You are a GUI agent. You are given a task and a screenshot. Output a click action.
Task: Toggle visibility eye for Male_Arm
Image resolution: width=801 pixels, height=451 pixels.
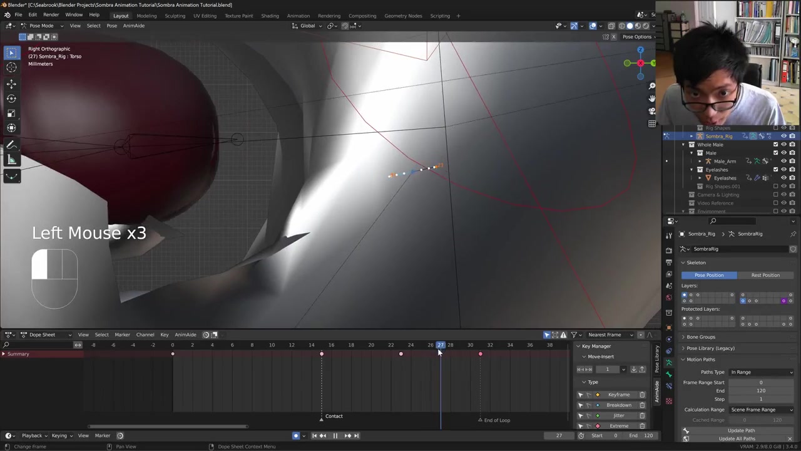tap(783, 161)
